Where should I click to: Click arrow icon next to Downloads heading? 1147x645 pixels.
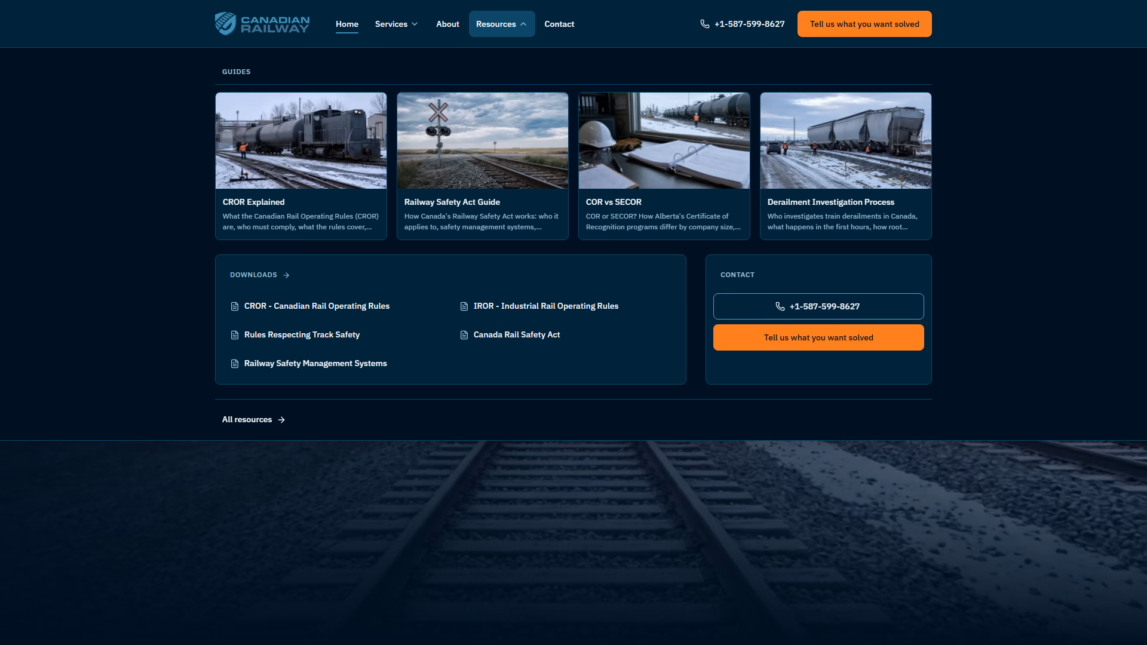point(286,275)
